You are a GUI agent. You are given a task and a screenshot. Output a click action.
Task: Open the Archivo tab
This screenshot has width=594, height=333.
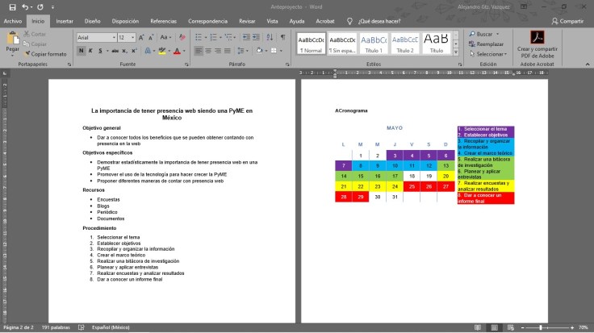pyautogui.click(x=13, y=21)
